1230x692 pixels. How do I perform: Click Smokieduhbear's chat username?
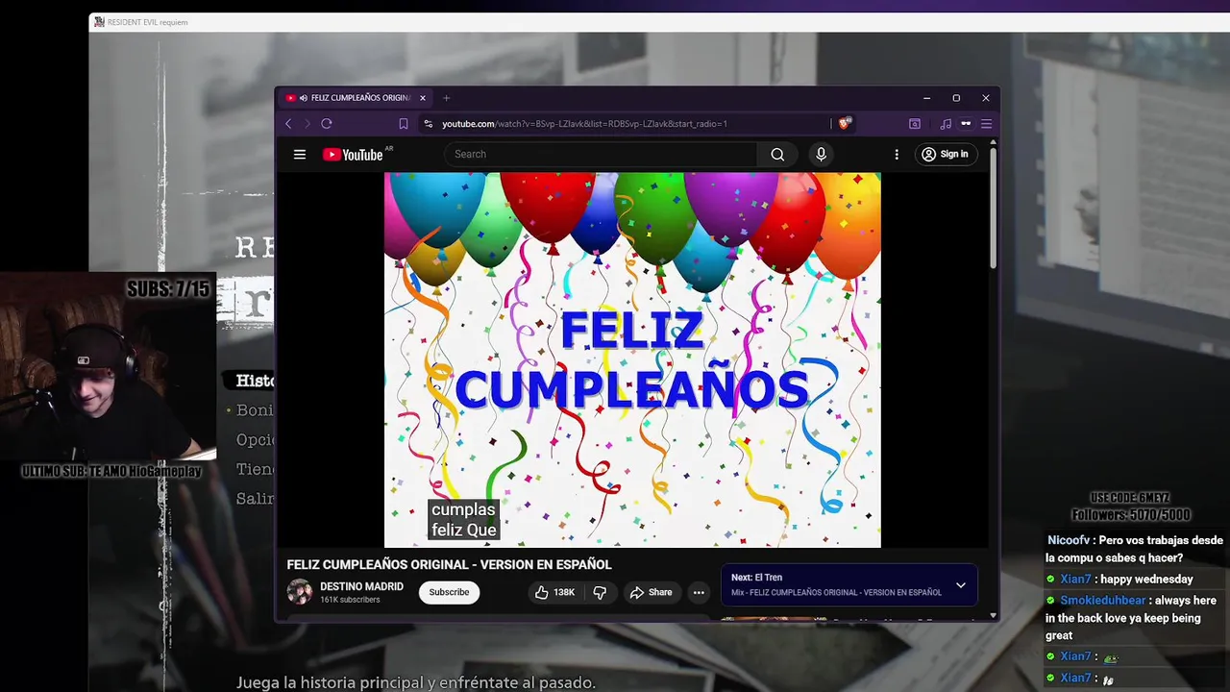pos(1103,601)
